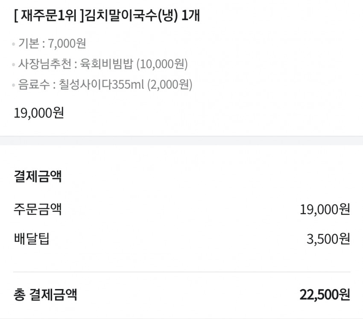
Task: Click the 배달팁 3,500원 amount
Action: [x=328, y=239]
